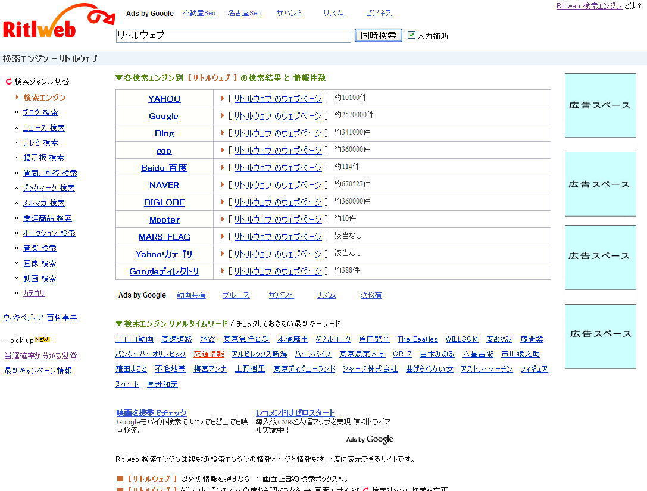This screenshot has width=647, height=491.
Task: Select メルマガ 検索 in the sidebar
Action: pyautogui.click(x=43, y=203)
